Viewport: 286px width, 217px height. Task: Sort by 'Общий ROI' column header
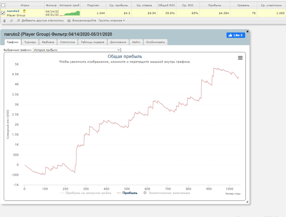[x=166, y=5]
